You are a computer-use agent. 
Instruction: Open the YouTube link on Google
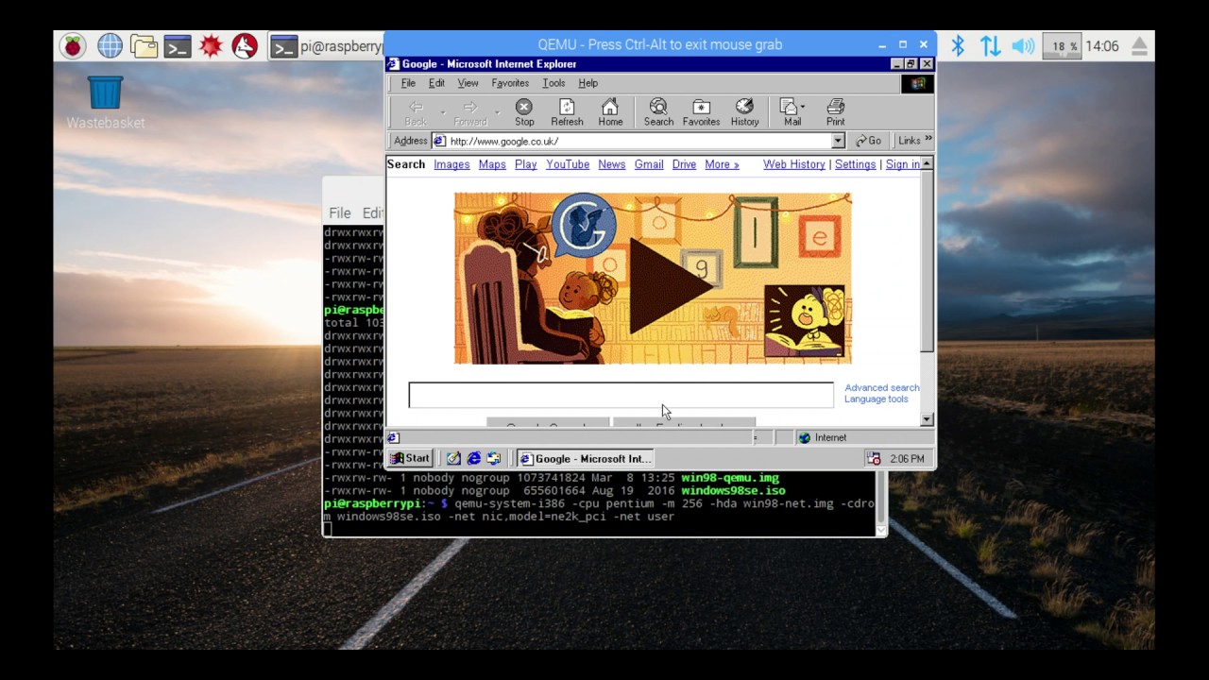[x=568, y=164]
